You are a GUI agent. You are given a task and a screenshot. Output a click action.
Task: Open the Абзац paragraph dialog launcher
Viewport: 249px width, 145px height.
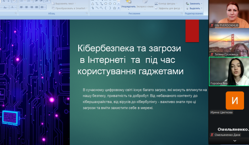click(86, 13)
